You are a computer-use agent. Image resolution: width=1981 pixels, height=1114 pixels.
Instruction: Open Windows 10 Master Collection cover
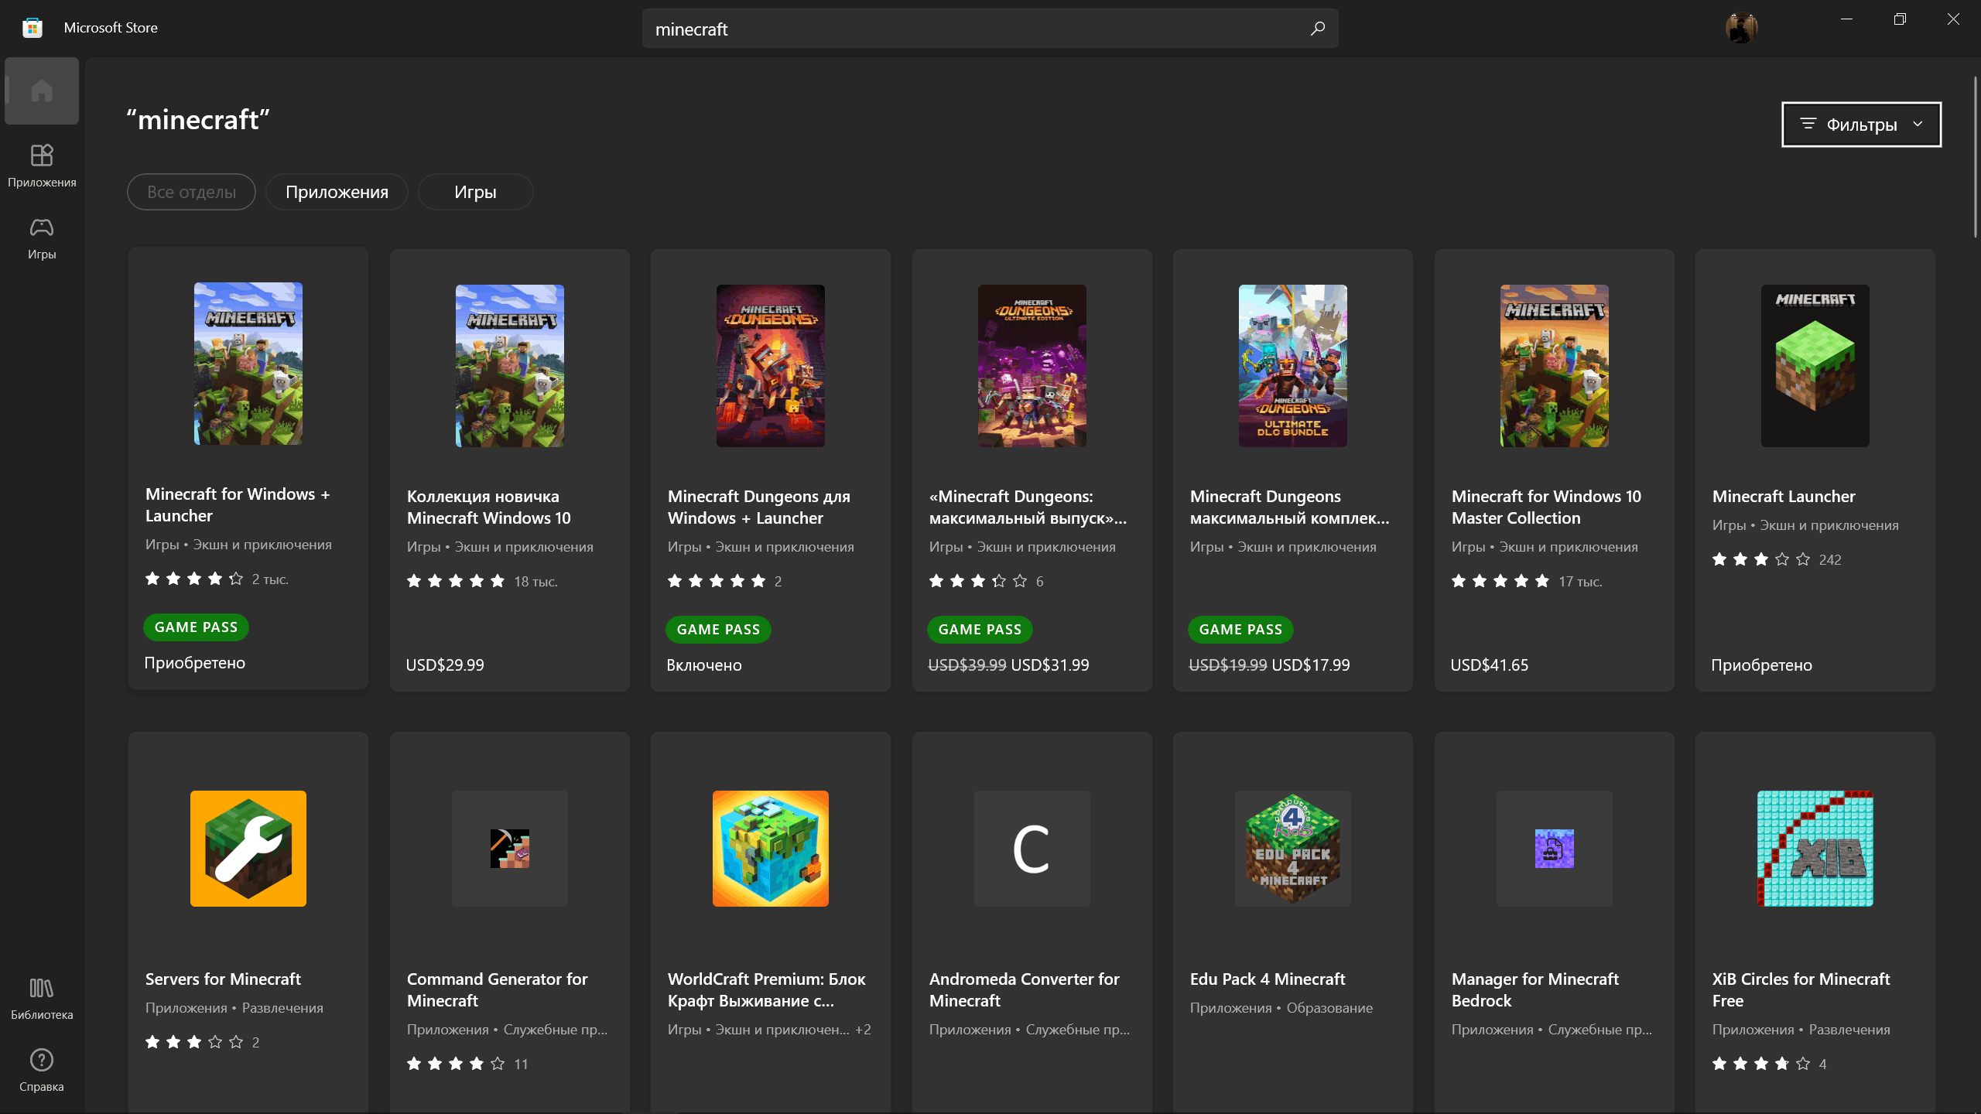[1555, 366]
